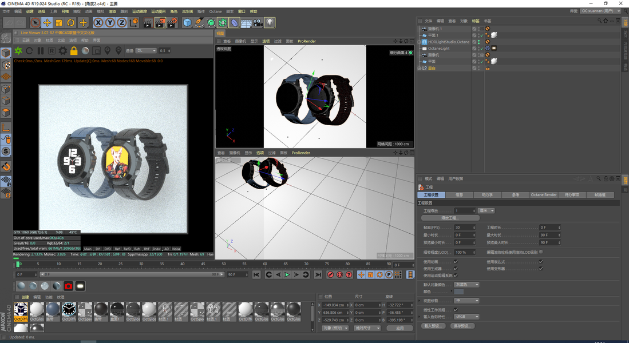Click the project default color swatch
The image size is (629, 343).
pos(458,292)
